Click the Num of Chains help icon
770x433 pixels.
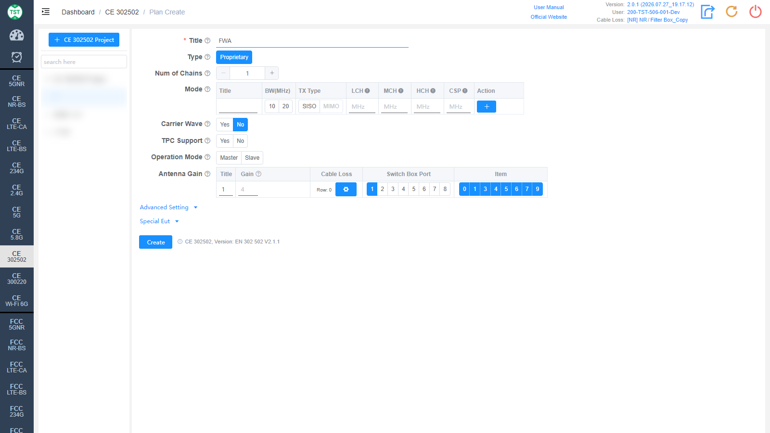tap(207, 73)
